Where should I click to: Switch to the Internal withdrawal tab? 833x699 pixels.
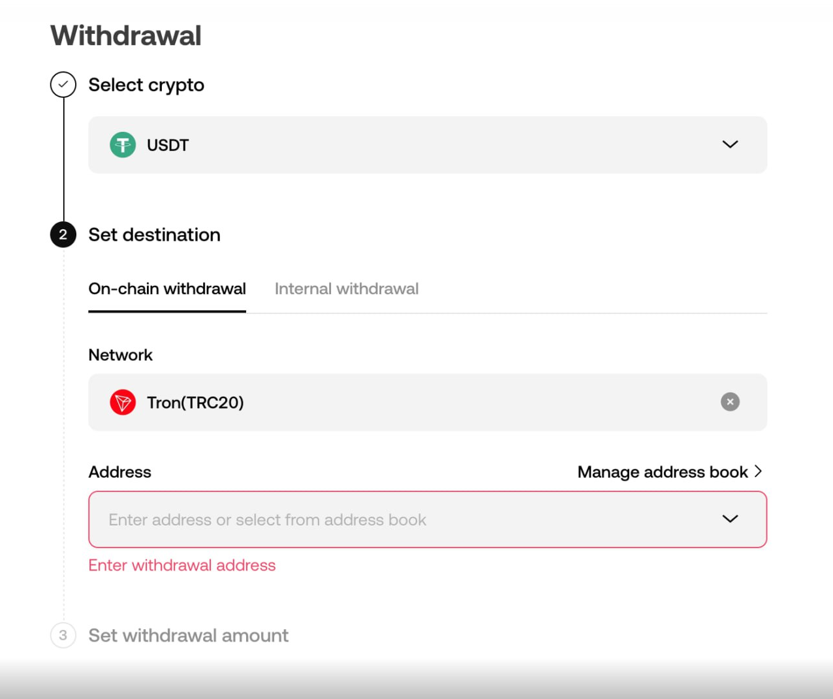347,289
